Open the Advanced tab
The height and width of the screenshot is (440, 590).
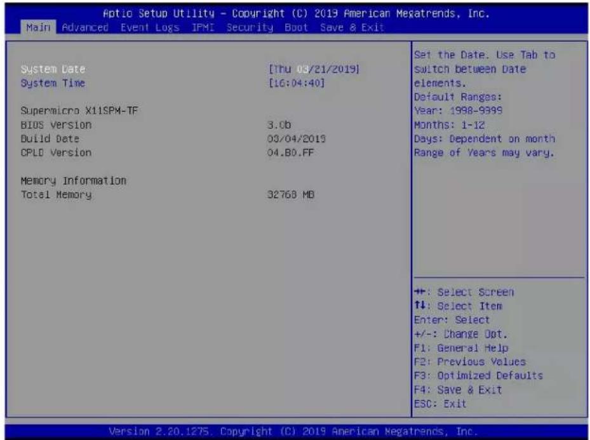pos(85,27)
